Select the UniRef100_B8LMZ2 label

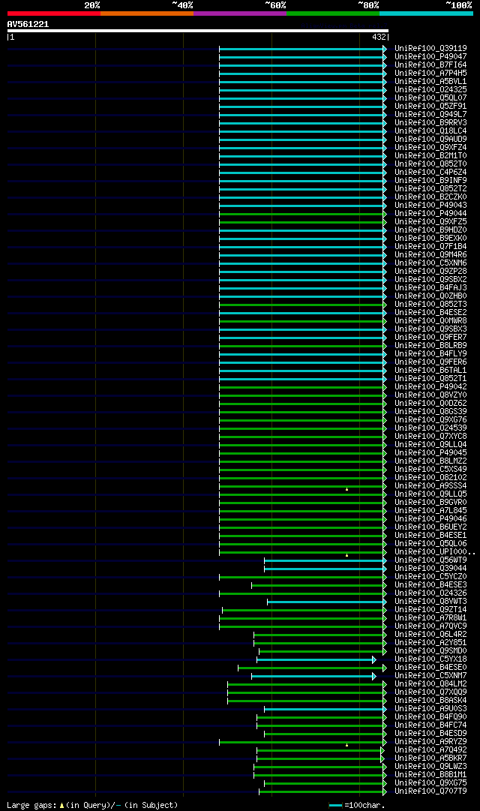430,461
